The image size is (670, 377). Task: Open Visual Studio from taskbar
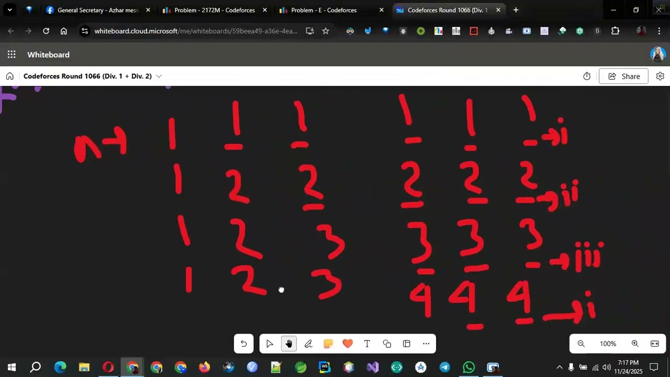373,367
